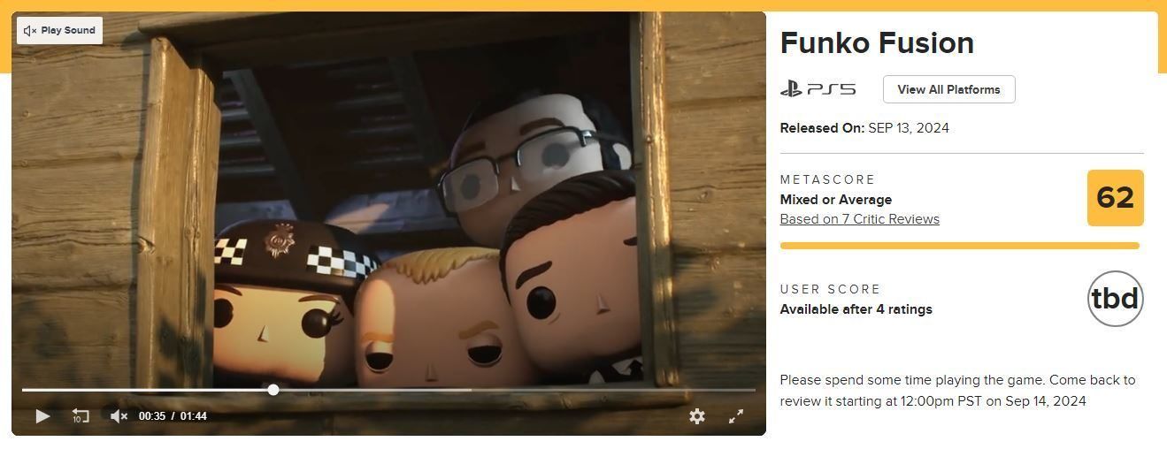The height and width of the screenshot is (449, 1167).
Task: Click the METASCORE heading
Action: pyautogui.click(x=827, y=179)
